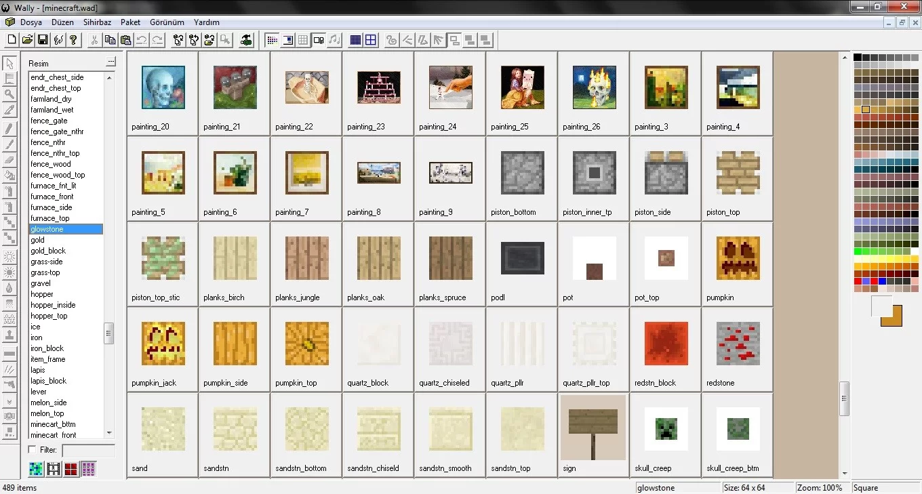Select the magnifier zoom tool
Screen dimensions: 922x494
[x=9, y=94]
